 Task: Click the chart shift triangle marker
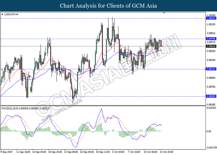click(164, 13)
